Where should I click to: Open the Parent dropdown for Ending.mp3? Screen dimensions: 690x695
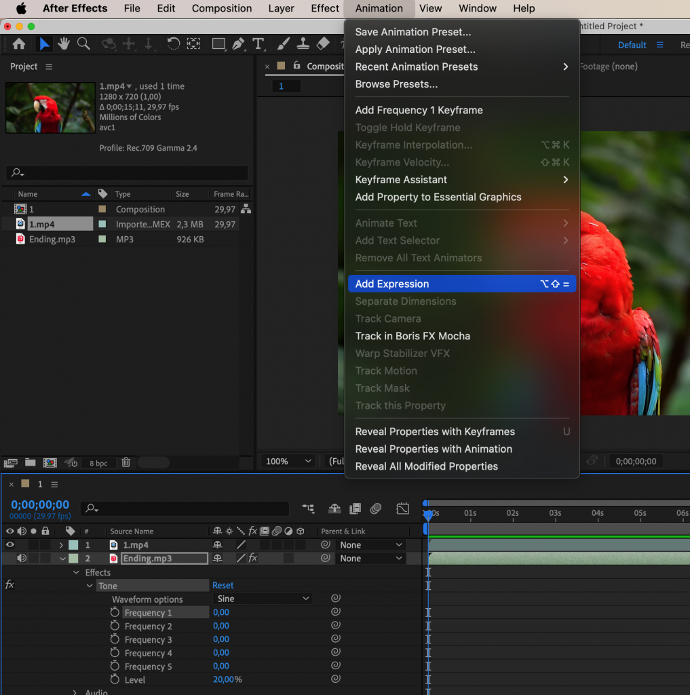click(x=370, y=558)
